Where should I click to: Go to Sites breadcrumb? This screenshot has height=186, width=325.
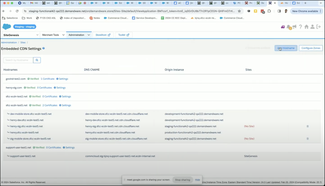click(23, 42)
